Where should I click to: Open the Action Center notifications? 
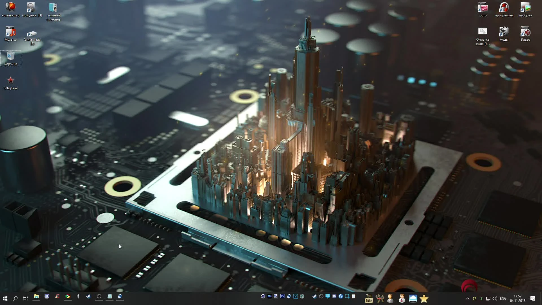pyautogui.click(x=533, y=299)
